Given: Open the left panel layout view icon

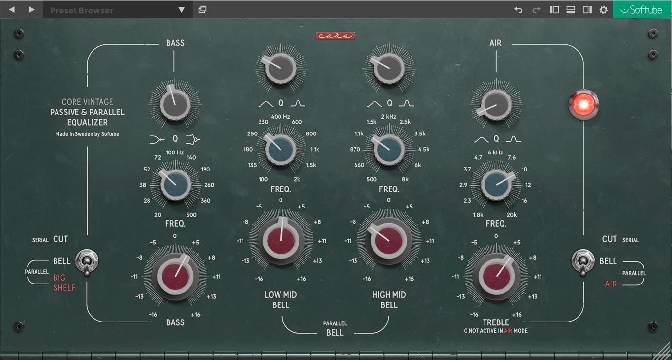Looking at the screenshot, I should pyautogui.click(x=554, y=9).
